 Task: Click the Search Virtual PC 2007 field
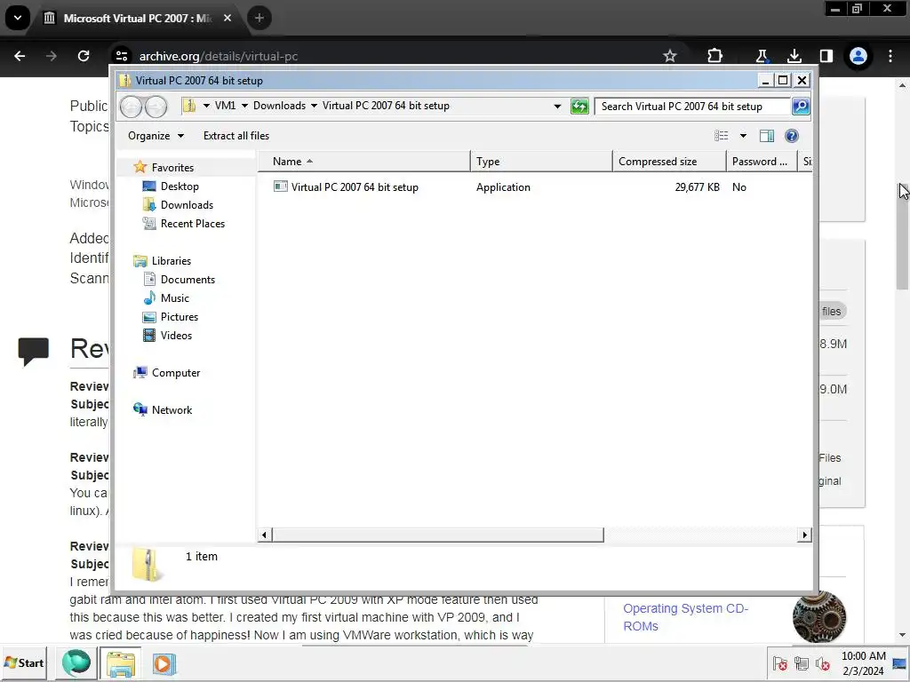693,107
